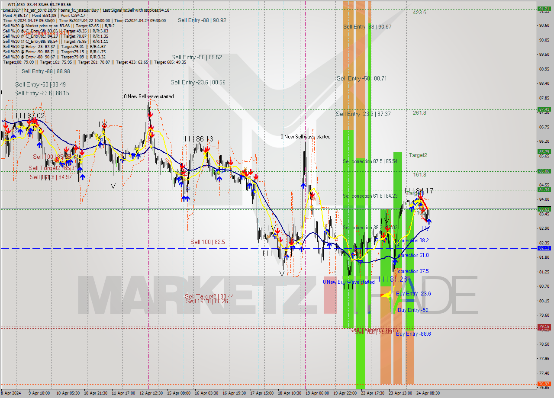Click the red 79.15 price tag

click(x=544, y=327)
